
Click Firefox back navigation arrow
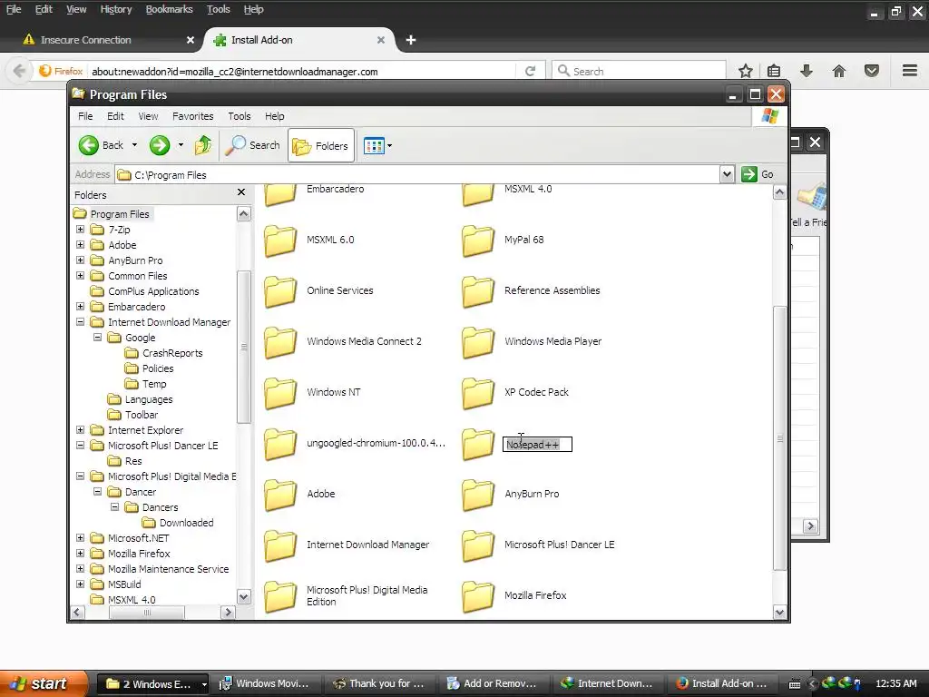point(19,71)
